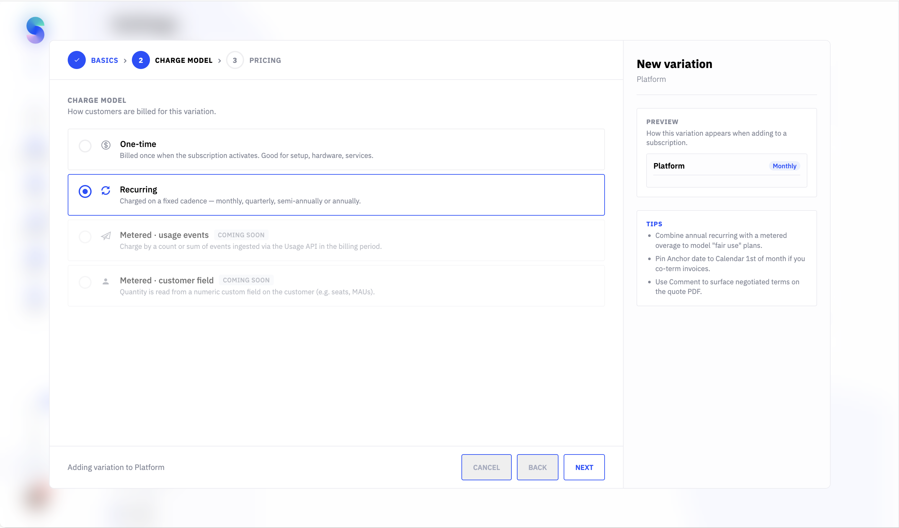
Task: Click 'How customers are billed' description text
Action: (x=142, y=112)
